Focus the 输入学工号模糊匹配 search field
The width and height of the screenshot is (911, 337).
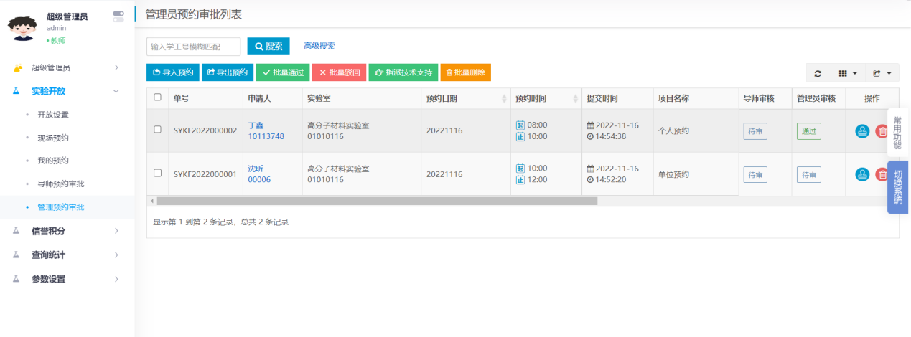pyautogui.click(x=194, y=47)
